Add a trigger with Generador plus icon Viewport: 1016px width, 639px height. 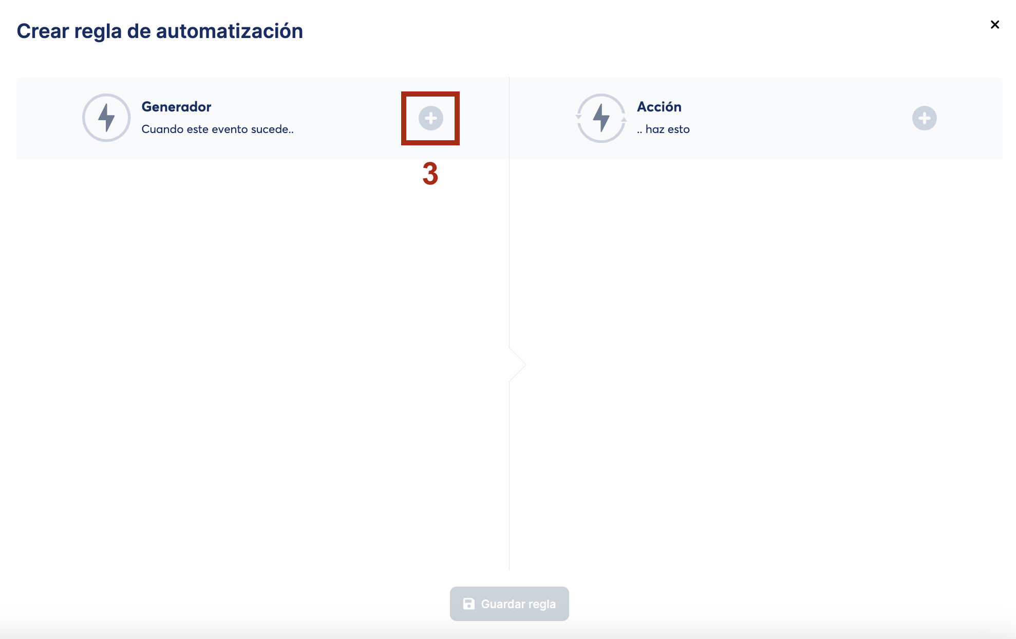[430, 119]
